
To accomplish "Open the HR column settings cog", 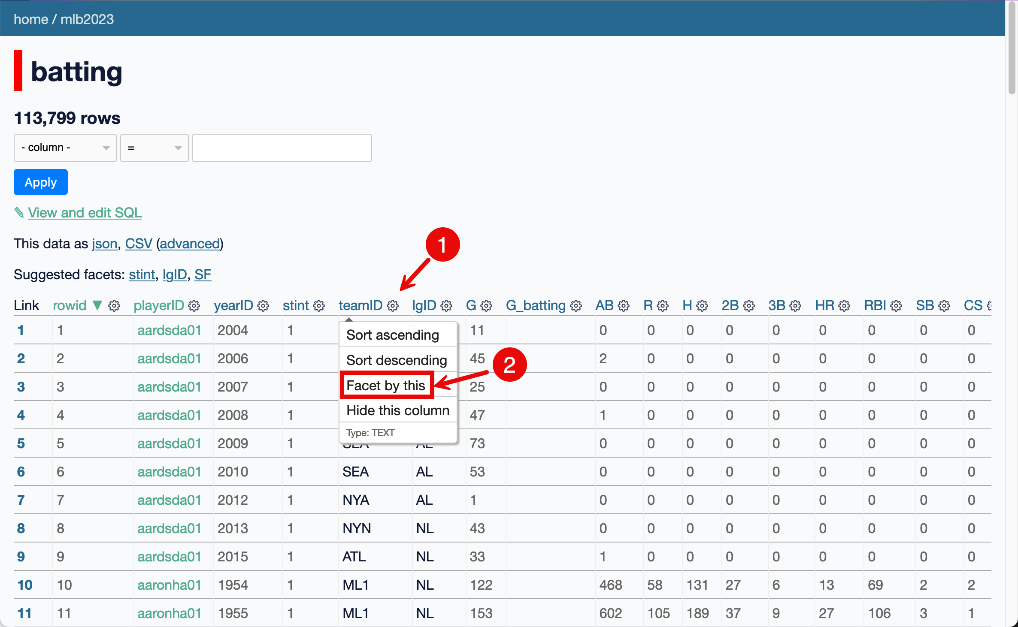I will click(x=844, y=306).
